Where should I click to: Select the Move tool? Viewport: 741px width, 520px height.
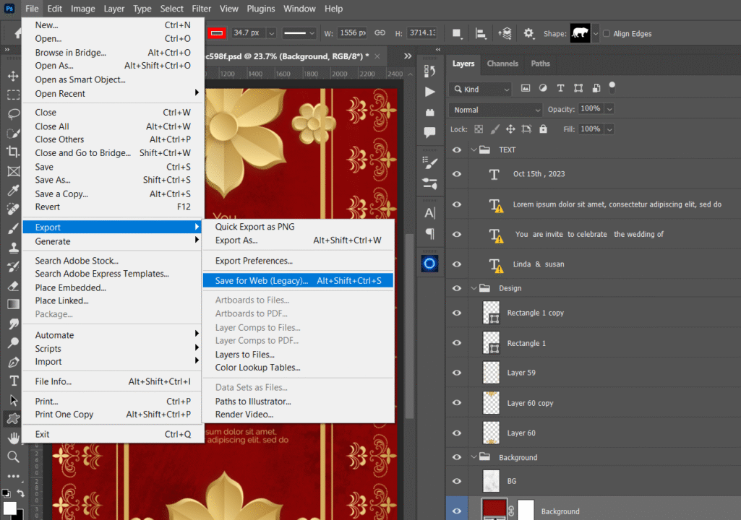(x=13, y=76)
